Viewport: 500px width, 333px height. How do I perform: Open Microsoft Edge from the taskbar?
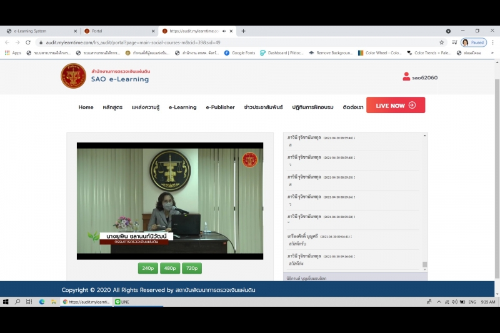tap(42, 302)
